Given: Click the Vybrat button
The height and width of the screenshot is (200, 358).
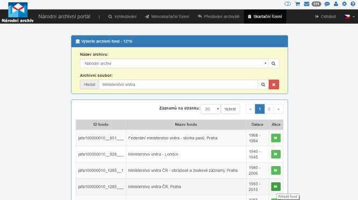Looking at the screenshot, I should [230, 109].
